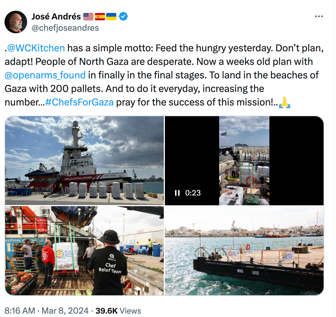Click the 8:16 AM Mar 8, 2024 timestamp
Image resolution: width=336 pixels, height=317 pixels.
pyautogui.click(x=47, y=311)
